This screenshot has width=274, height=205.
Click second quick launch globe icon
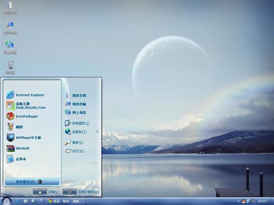(26, 201)
